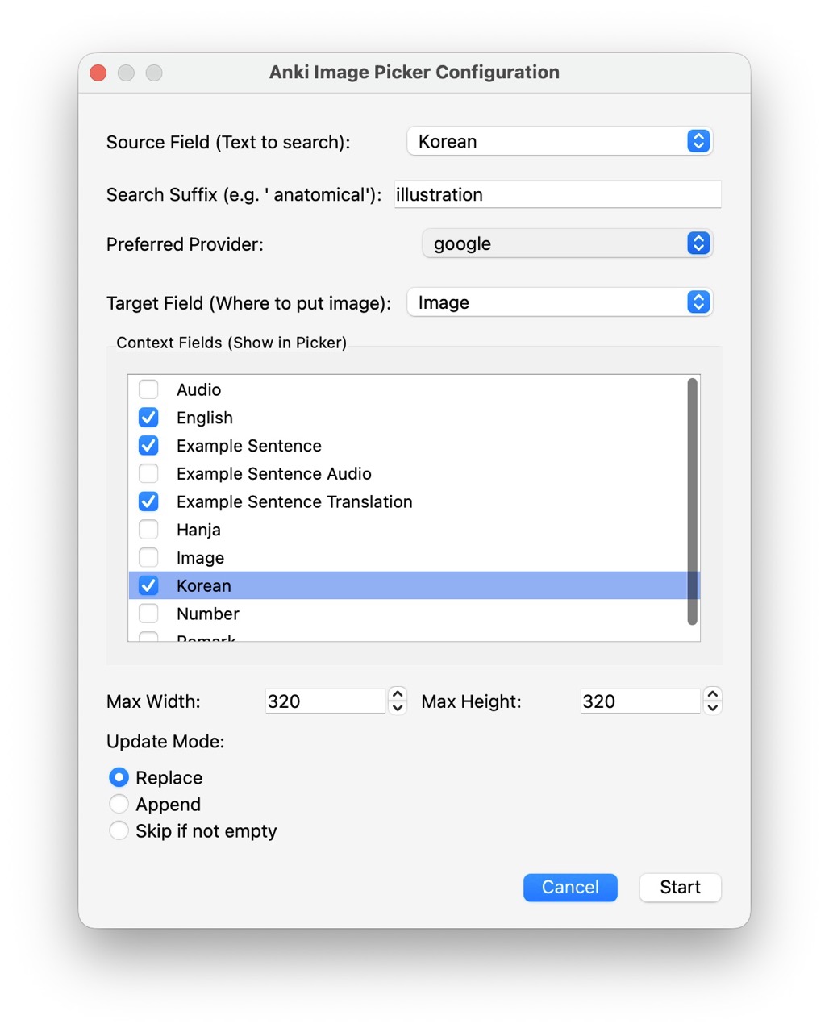The height and width of the screenshot is (1032, 829).
Task: Select the Replace radio button
Action: pos(119,777)
